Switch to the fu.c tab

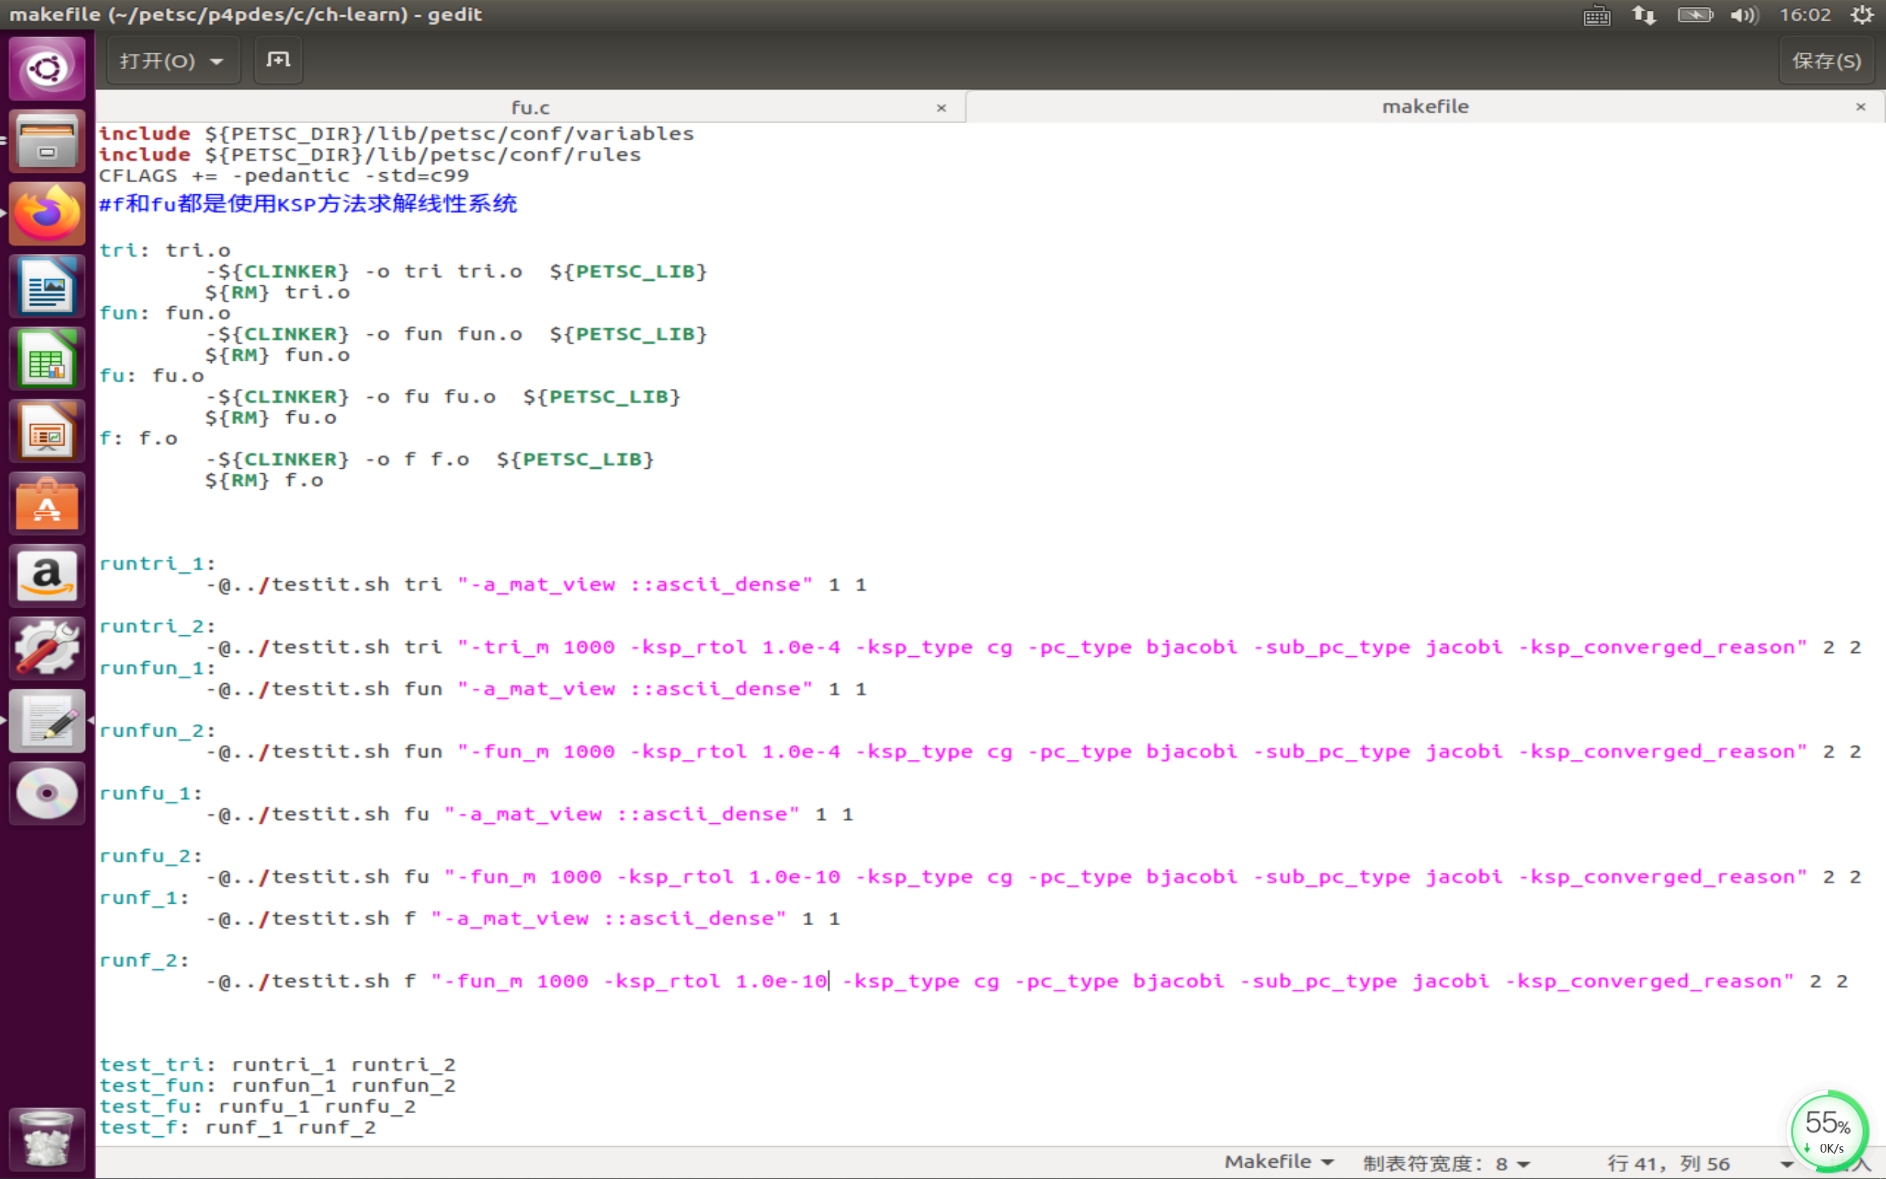point(529,107)
